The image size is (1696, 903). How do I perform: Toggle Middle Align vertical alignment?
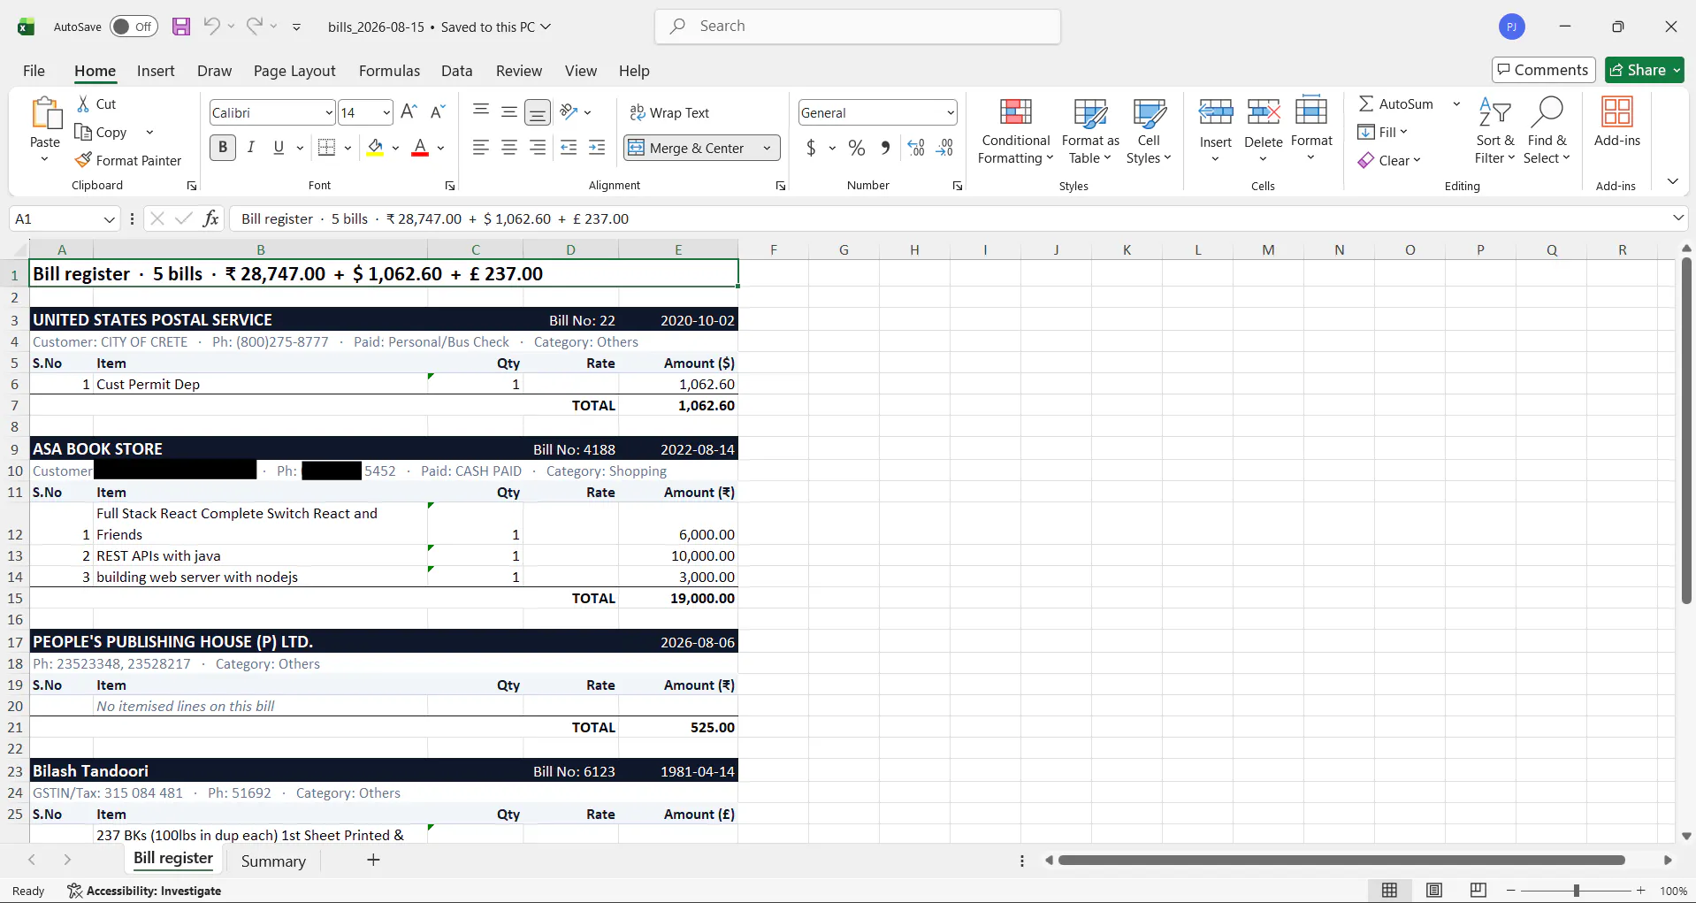(x=509, y=111)
